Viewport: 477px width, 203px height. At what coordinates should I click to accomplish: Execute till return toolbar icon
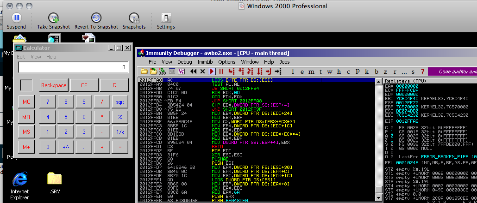[268, 72]
